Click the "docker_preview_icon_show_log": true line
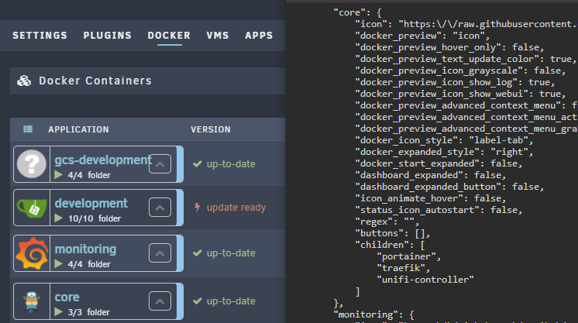Screen dimensions: 578x323 pos(455,82)
